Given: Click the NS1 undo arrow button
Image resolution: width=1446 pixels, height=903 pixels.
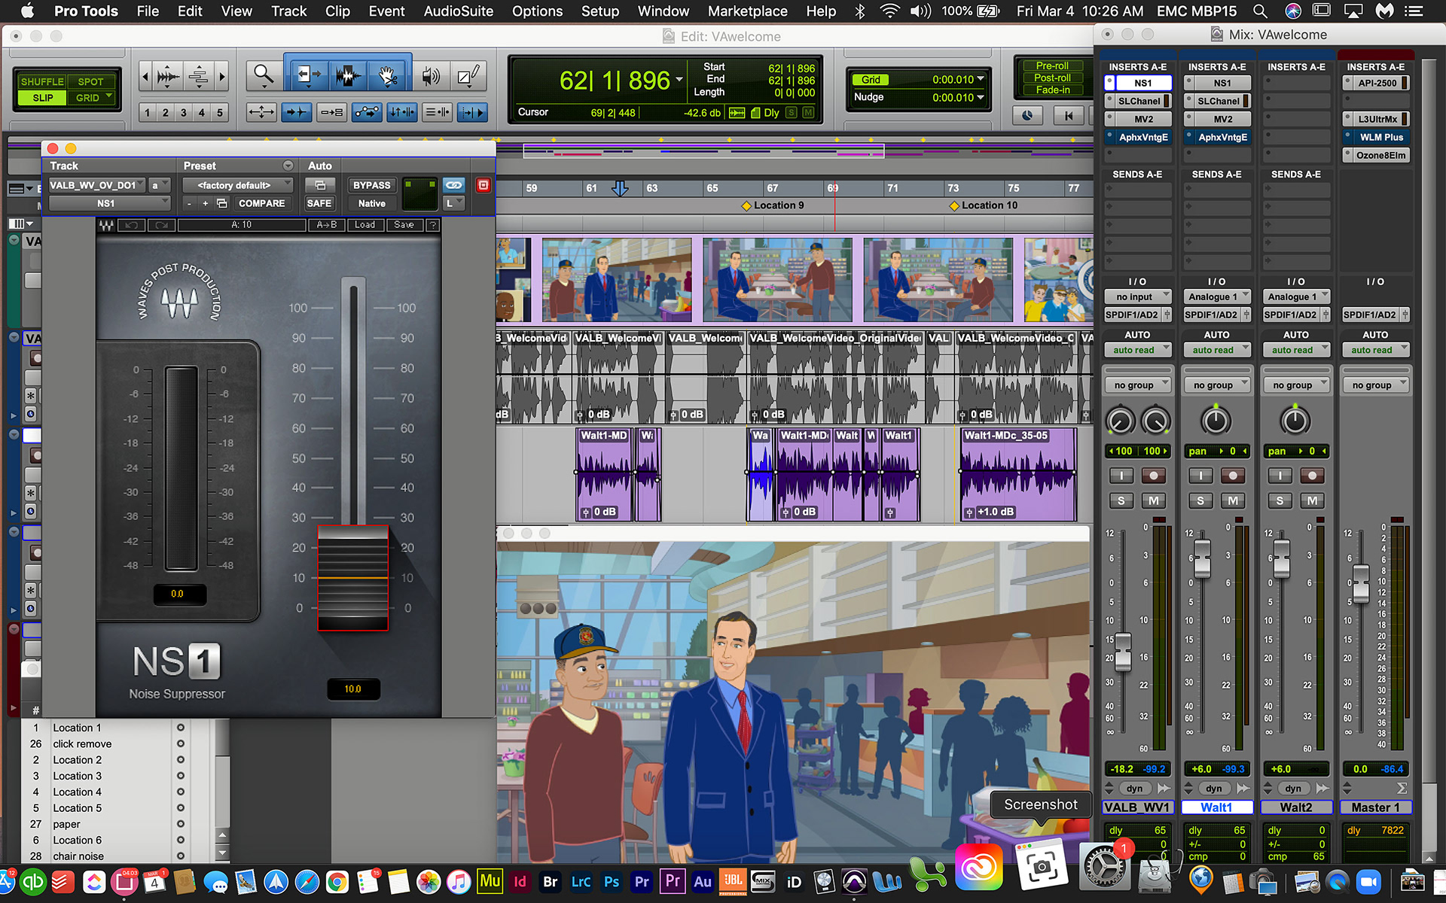Looking at the screenshot, I should tap(132, 225).
